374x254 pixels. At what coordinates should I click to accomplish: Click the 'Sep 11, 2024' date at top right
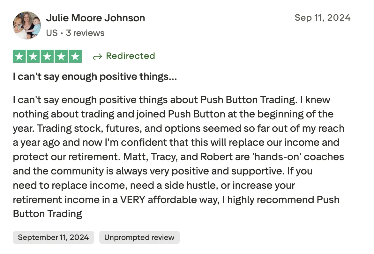323,18
